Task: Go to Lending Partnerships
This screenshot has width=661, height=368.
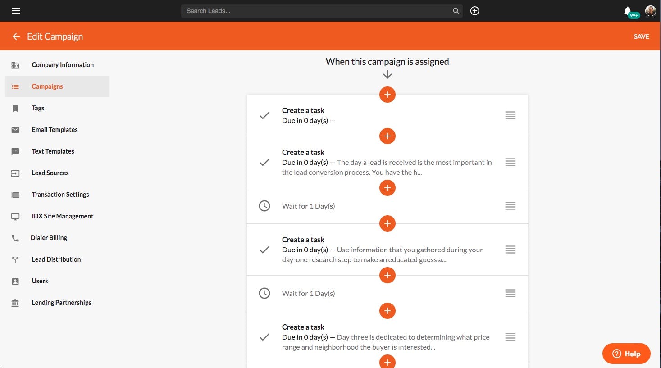Action: [x=61, y=303]
